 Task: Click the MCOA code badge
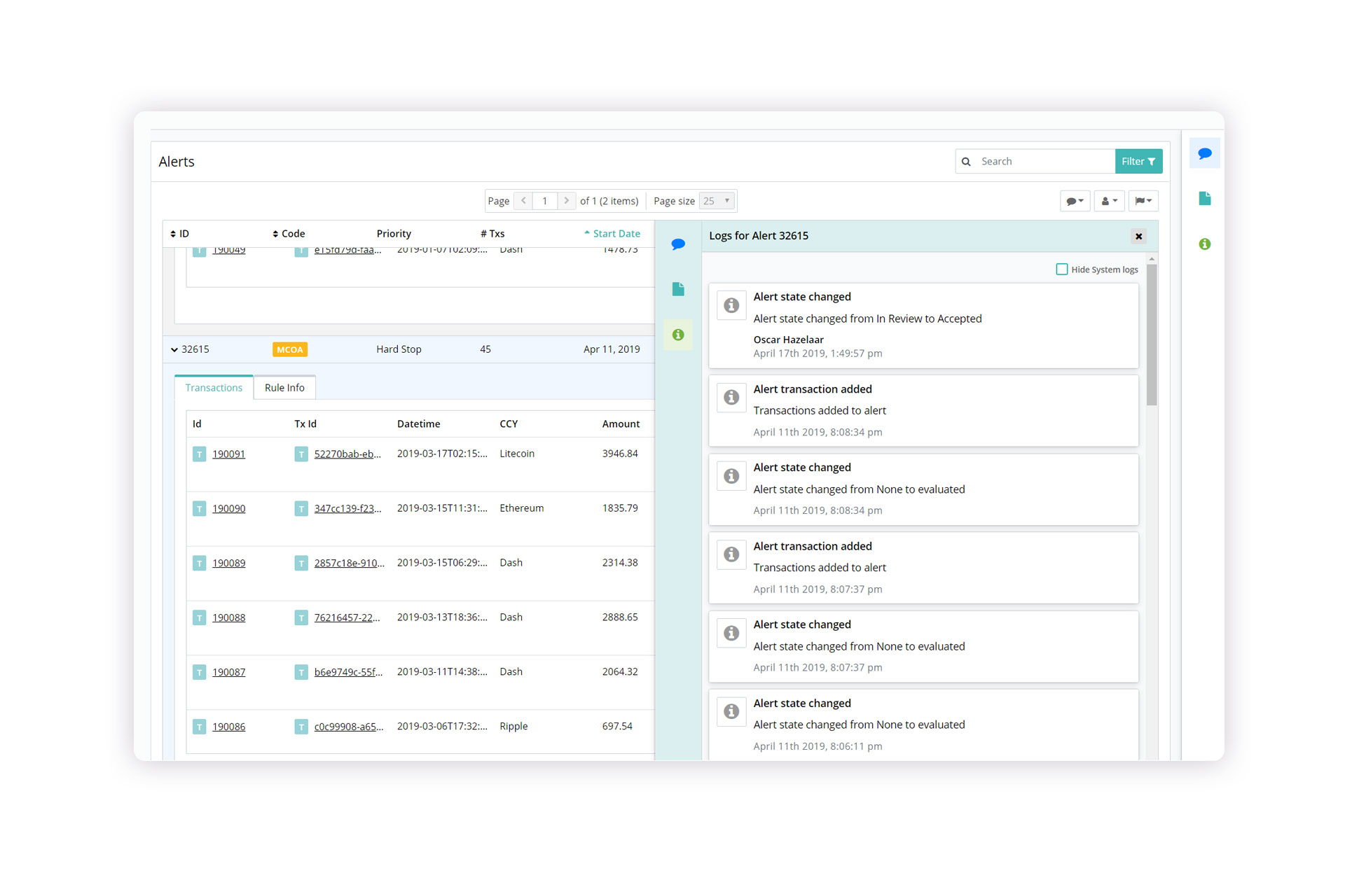tap(289, 350)
